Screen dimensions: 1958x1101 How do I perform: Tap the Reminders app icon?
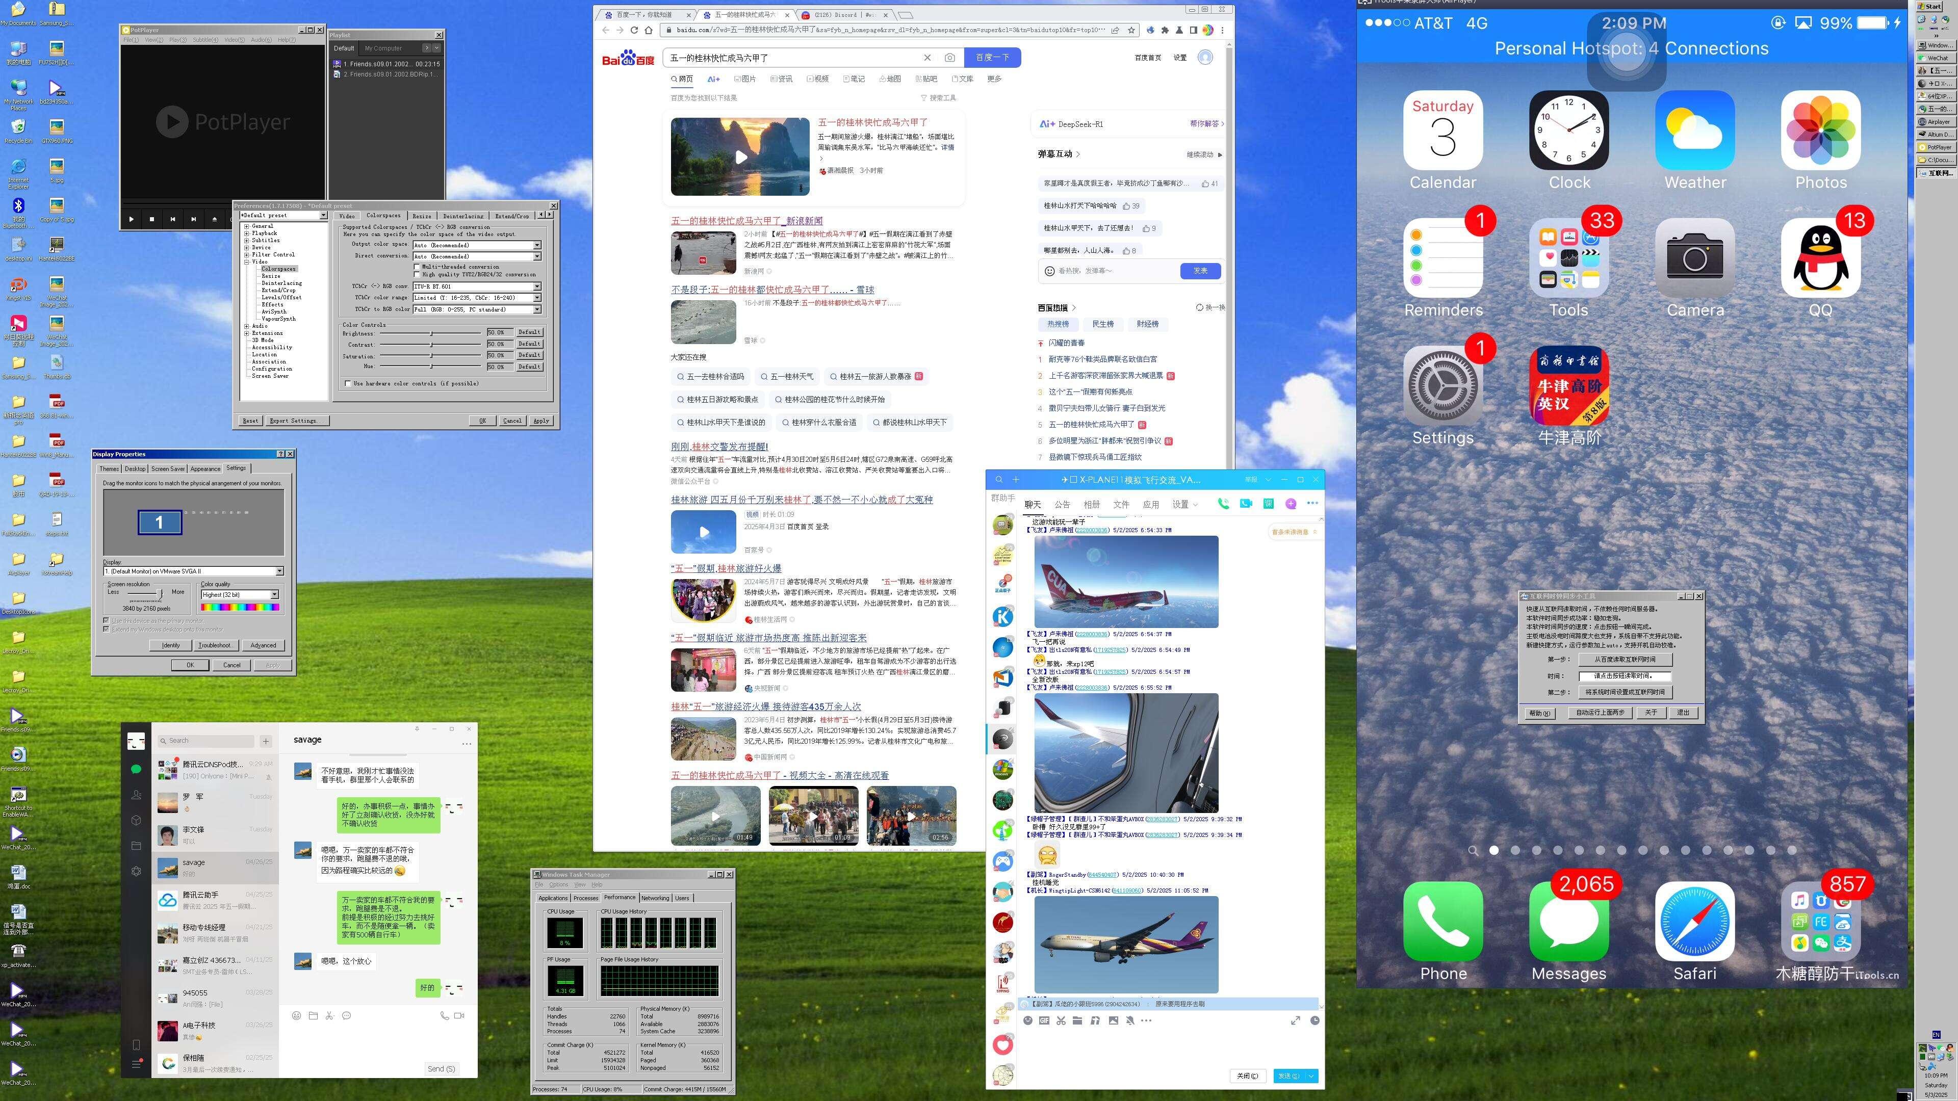1442,258
